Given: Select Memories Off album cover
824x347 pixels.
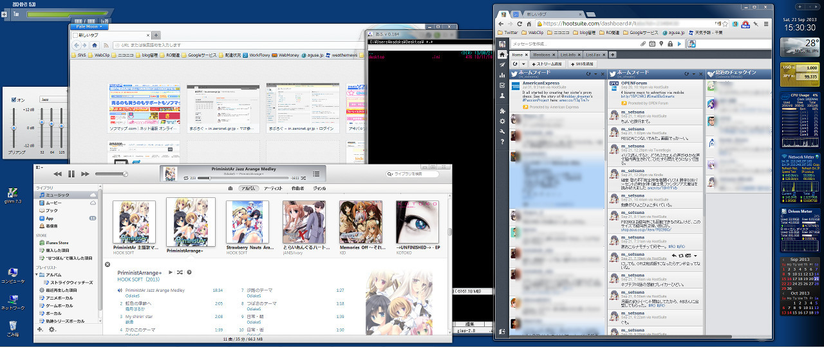Looking at the screenshot, I should pos(360,222).
